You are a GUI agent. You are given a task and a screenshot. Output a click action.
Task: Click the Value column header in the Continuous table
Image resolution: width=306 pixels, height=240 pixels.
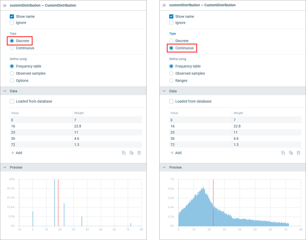pyautogui.click(x=174, y=113)
